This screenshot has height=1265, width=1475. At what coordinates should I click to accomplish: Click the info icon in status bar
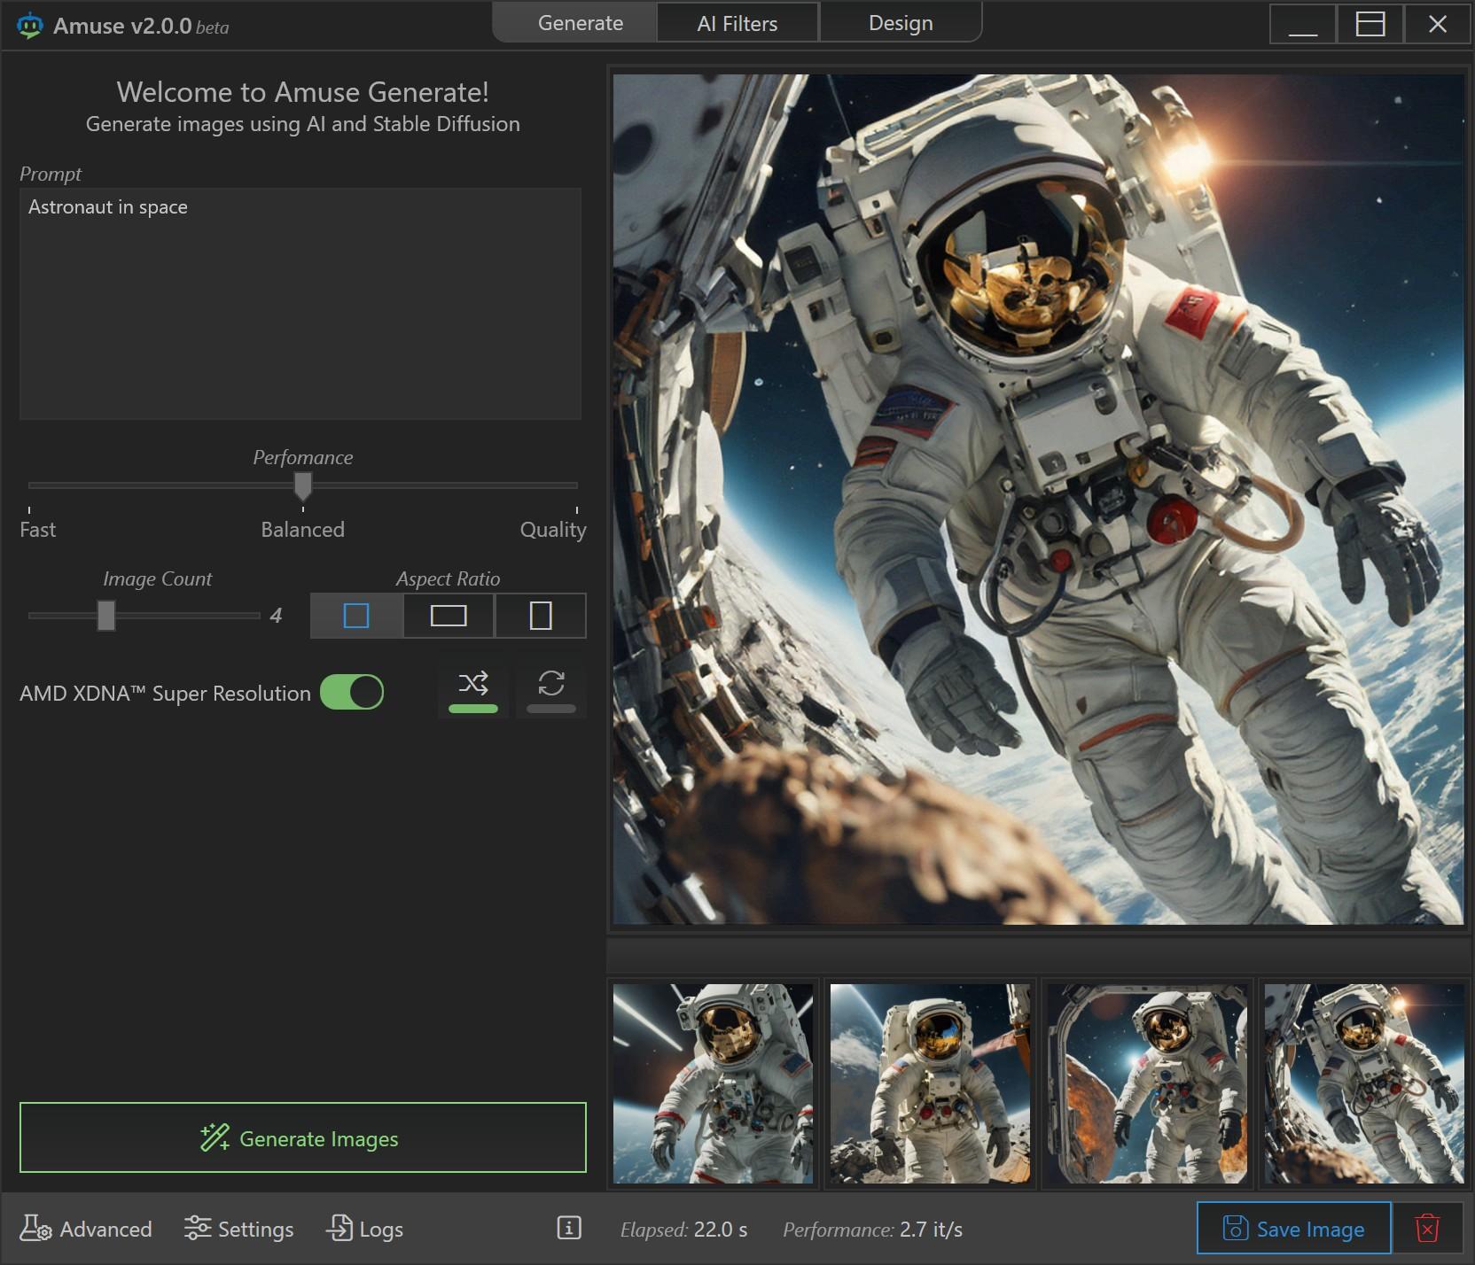coord(569,1228)
